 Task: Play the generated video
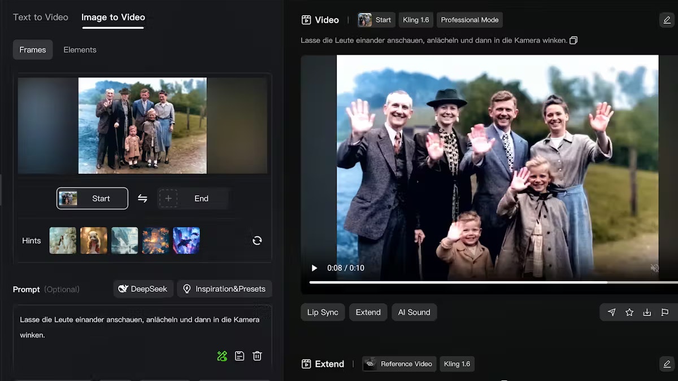point(315,268)
